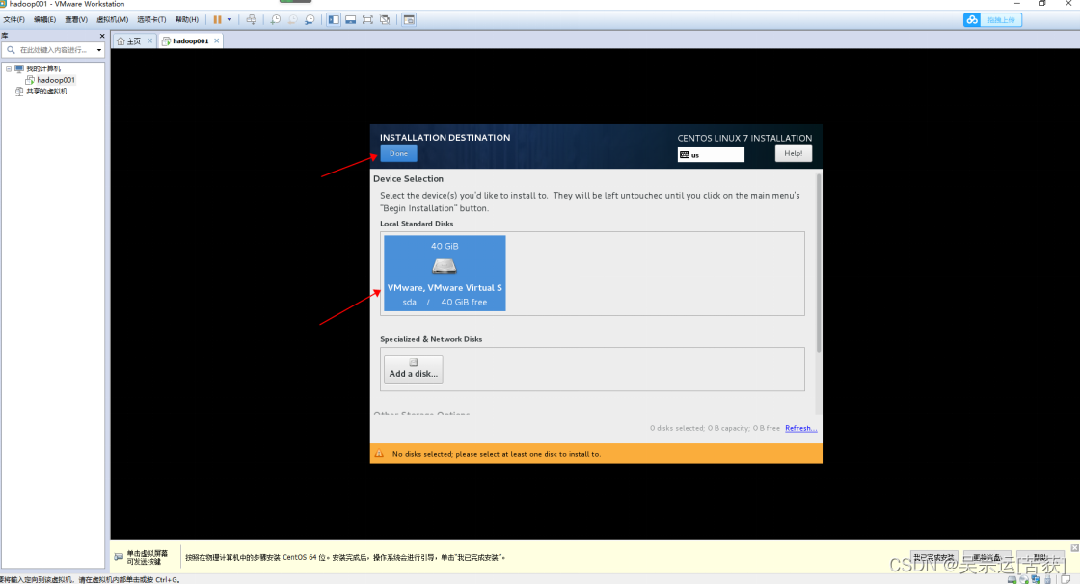Image resolution: width=1080 pixels, height=584 pixels.
Task: Click the console view toolbar icon
Action: 409,19
